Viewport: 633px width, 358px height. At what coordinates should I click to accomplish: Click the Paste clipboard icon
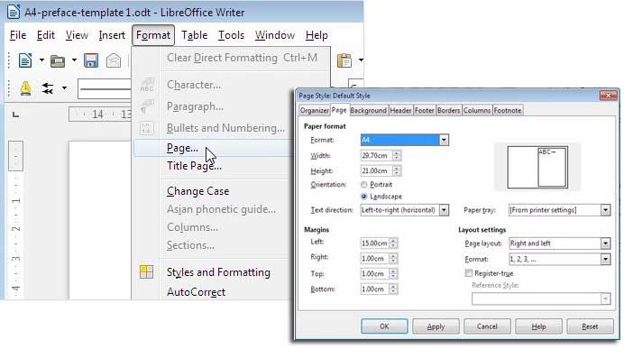(344, 60)
